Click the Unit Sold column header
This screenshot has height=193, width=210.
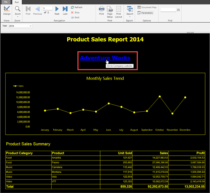click(116, 153)
